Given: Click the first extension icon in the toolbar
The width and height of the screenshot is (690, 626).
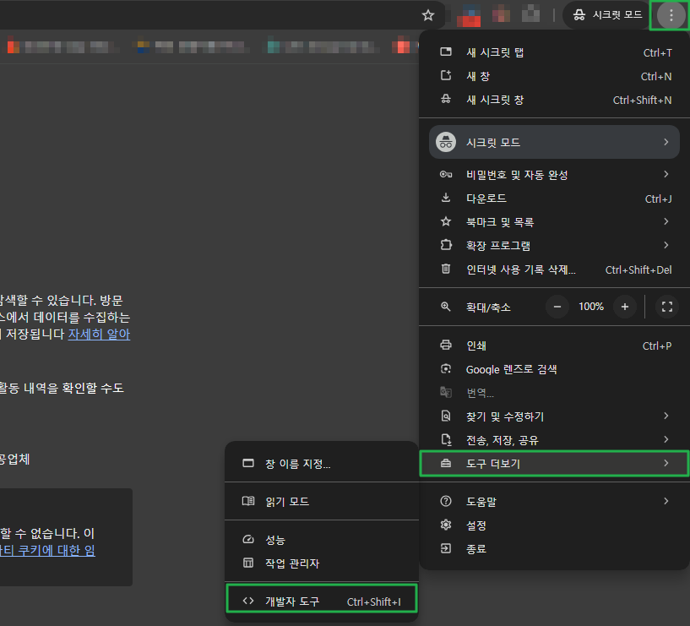Looking at the screenshot, I should pyautogui.click(x=469, y=15).
